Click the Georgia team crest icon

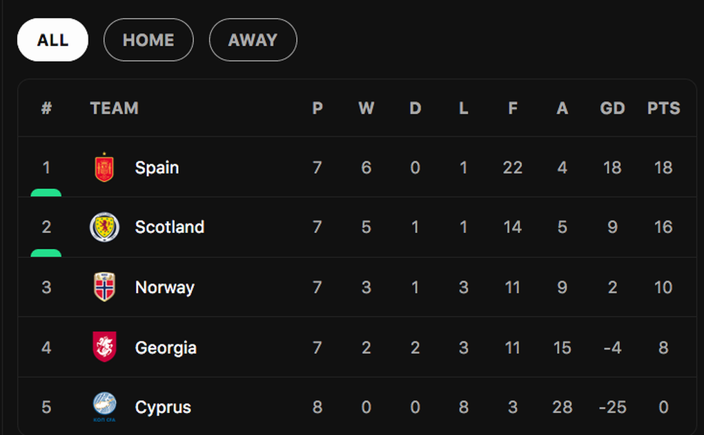(104, 347)
